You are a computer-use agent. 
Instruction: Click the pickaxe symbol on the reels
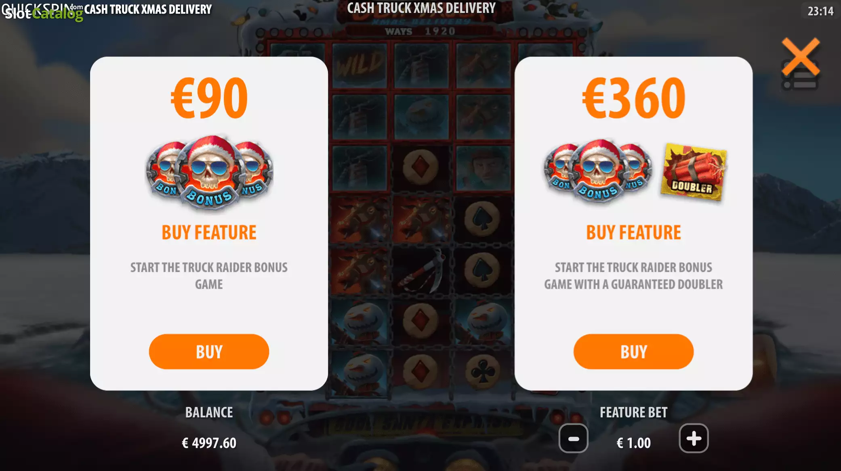pyautogui.click(x=421, y=270)
